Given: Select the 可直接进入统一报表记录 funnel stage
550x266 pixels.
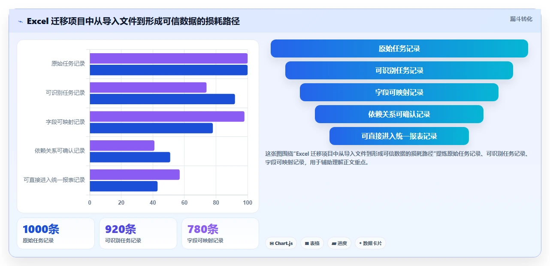Looking at the screenshot, I should coord(399,136).
